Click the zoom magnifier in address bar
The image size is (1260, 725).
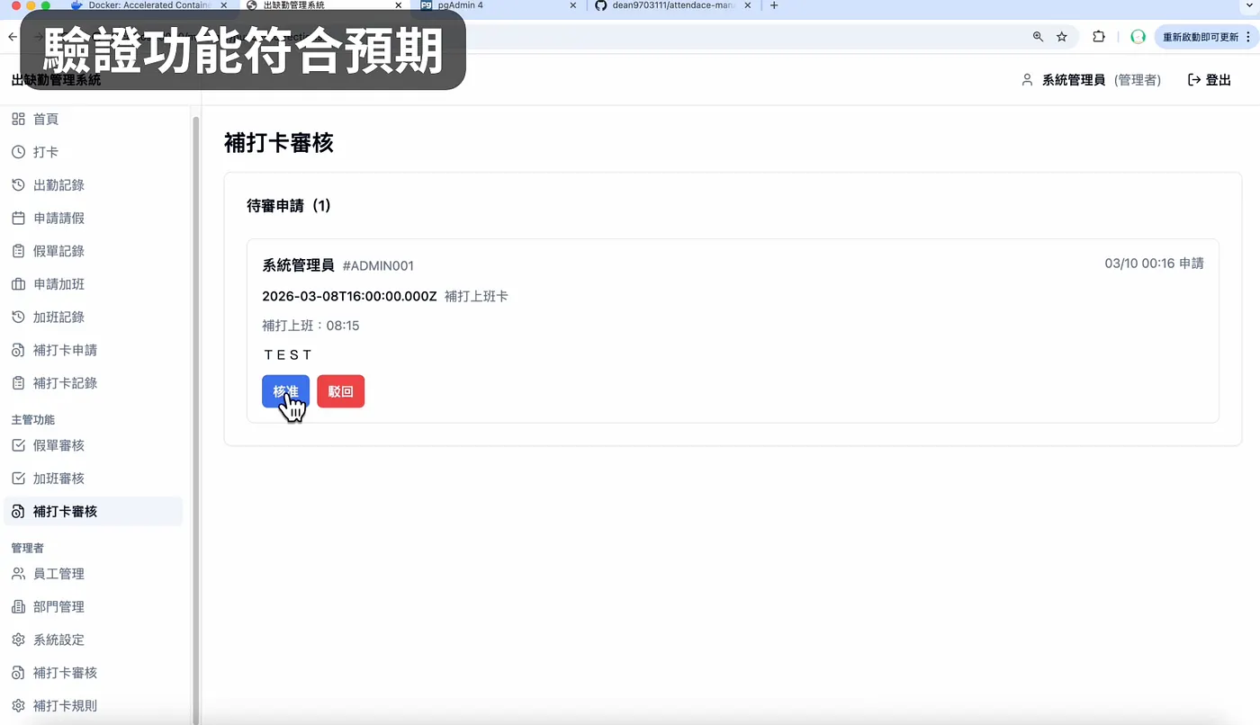click(1038, 37)
